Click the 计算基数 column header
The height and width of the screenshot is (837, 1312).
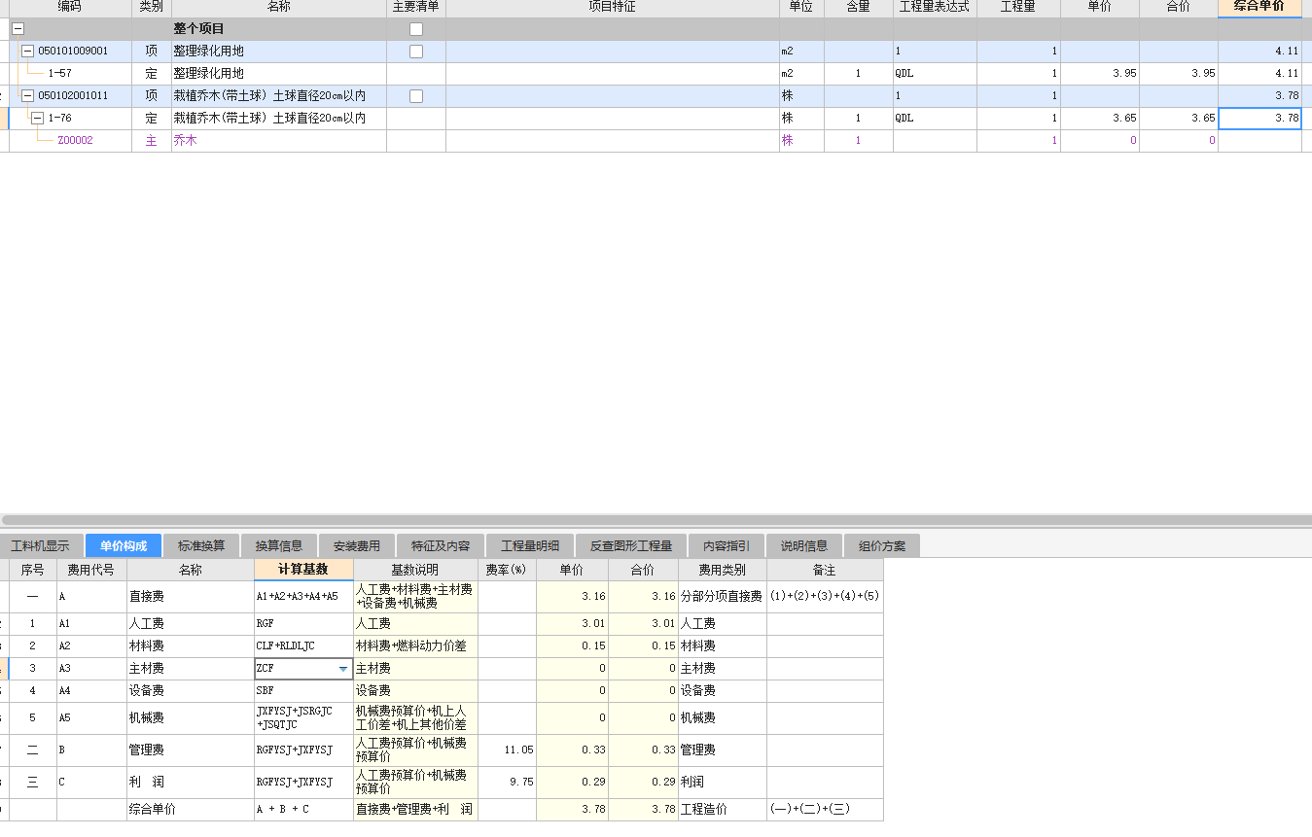[x=303, y=570]
